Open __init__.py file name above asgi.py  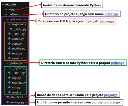tap(18, 73)
